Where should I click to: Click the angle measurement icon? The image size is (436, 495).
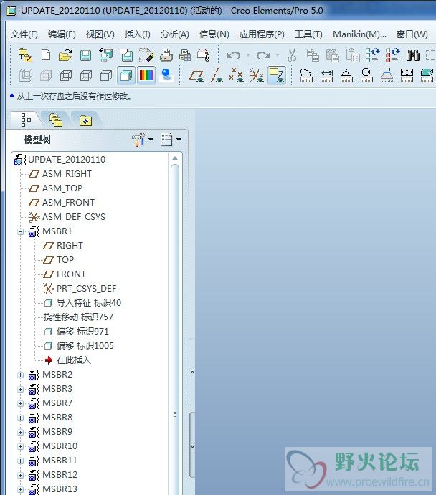346,75
